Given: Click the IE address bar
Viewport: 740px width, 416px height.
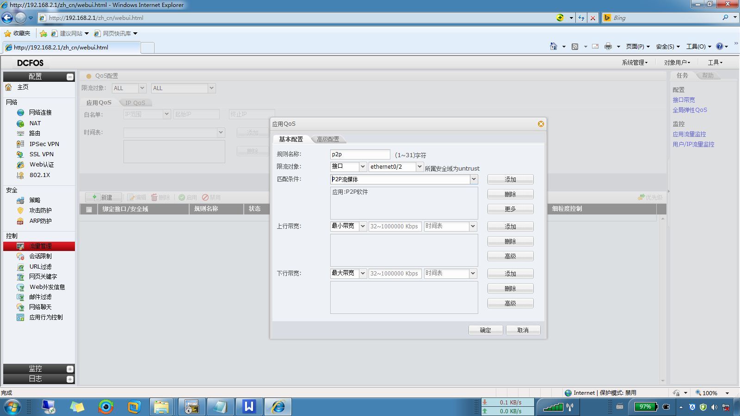Looking at the screenshot, I should [x=296, y=18].
